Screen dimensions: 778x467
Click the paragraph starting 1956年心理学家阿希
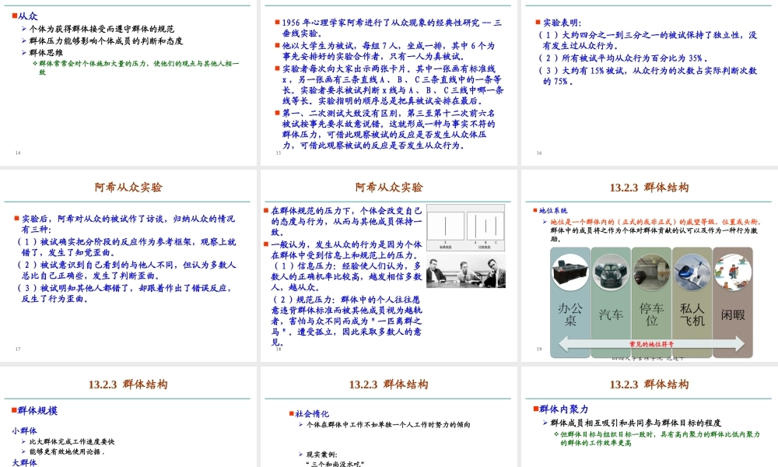click(x=391, y=28)
